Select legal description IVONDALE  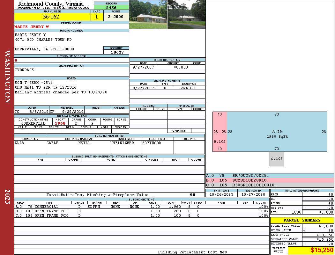24,70
